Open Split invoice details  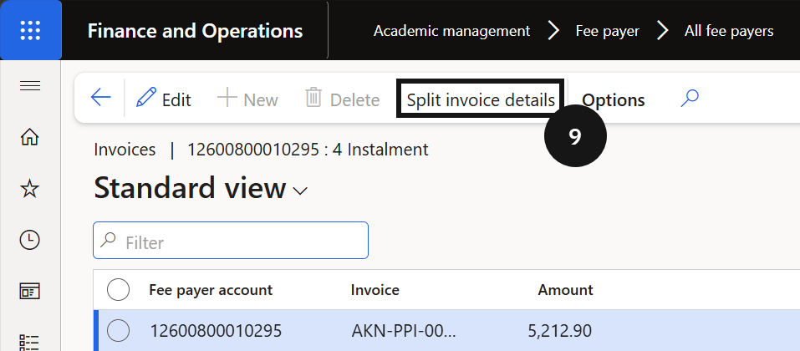click(x=481, y=99)
